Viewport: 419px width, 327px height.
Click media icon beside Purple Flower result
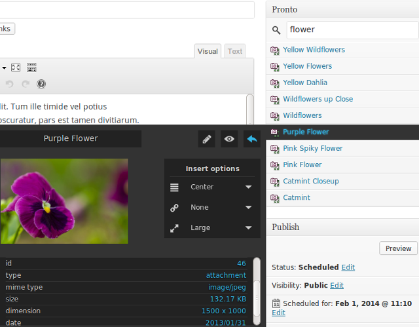coord(275,132)
